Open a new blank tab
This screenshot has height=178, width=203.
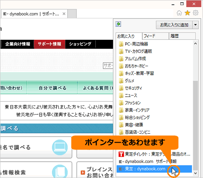click(72, 14)
